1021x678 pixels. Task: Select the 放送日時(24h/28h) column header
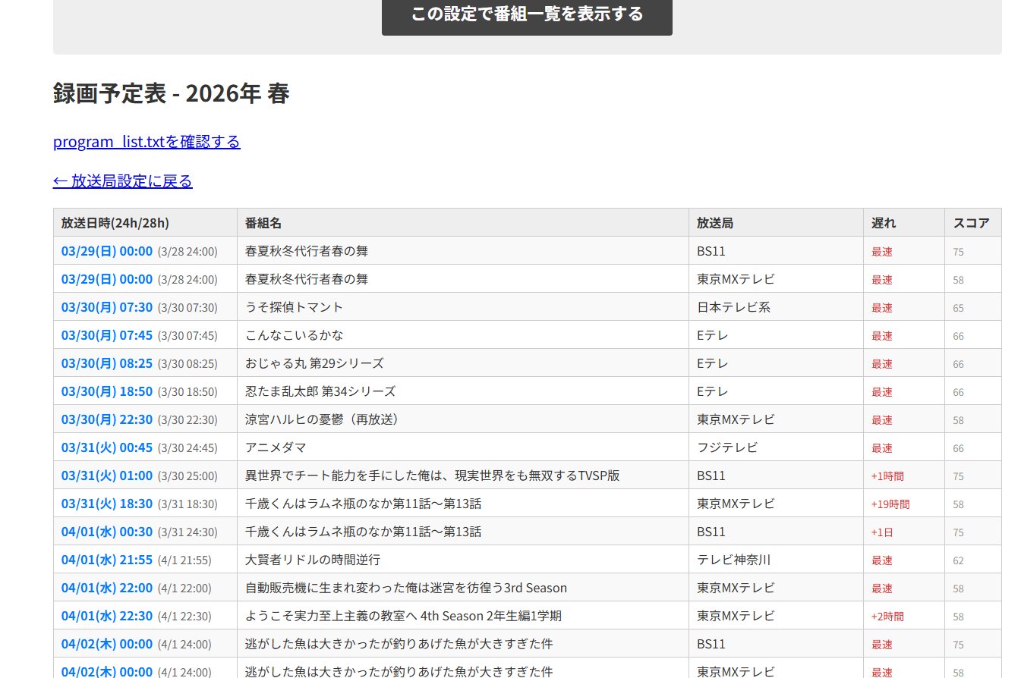click(x=145, y=223)
